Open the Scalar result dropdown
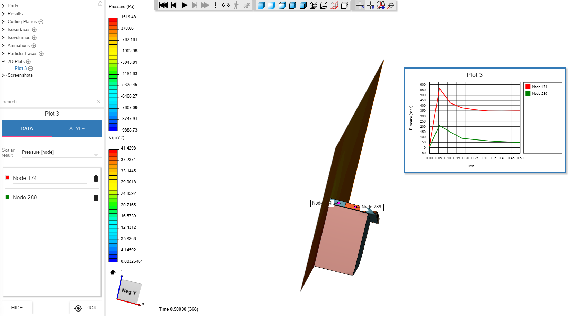 (x=62, y=152)
